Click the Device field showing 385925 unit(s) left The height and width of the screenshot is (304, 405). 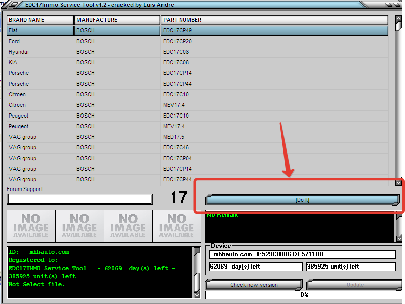(x=351, y=267)
